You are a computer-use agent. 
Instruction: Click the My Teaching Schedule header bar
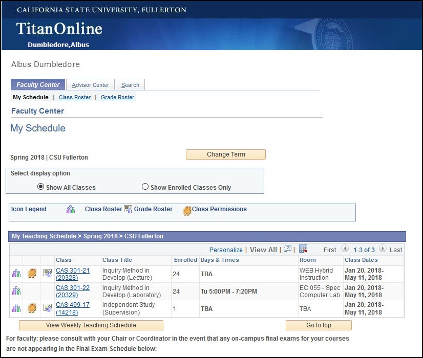[x=207, y=236]
